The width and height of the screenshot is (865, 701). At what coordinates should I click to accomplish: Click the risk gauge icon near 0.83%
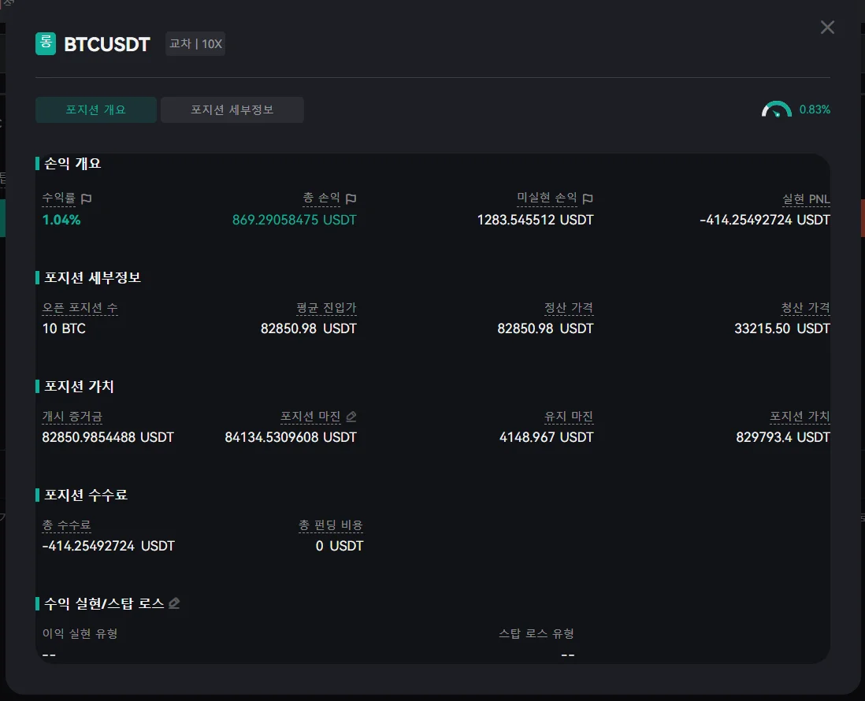click(776, 109)
